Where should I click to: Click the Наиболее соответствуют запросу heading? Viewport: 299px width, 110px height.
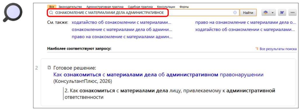pyautogui.click(x=79, y=49)
